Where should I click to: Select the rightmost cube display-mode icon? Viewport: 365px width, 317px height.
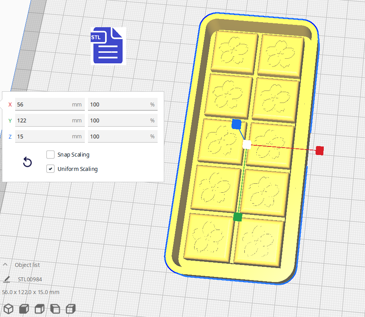point(70,308)
